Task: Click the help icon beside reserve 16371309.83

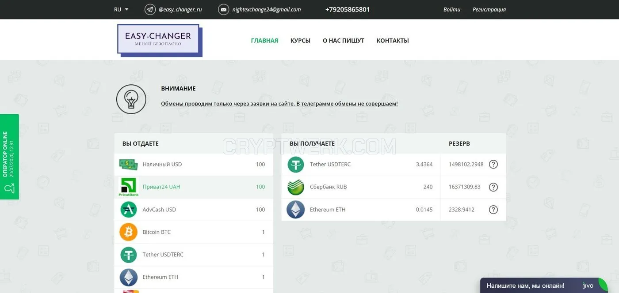Action: [x=493, y=187]
